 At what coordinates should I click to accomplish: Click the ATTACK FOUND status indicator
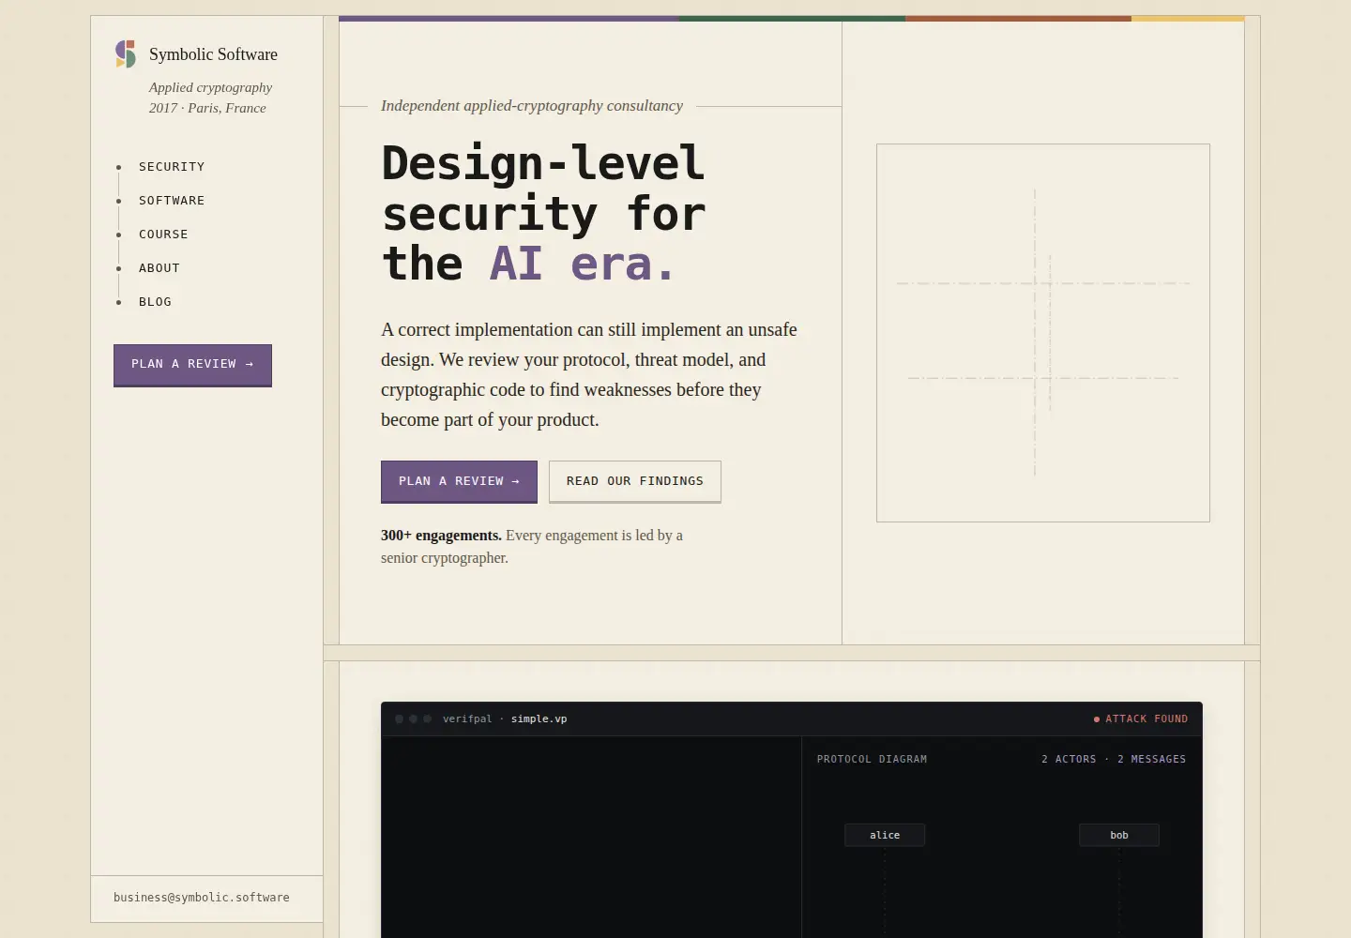coord(1141,719)
